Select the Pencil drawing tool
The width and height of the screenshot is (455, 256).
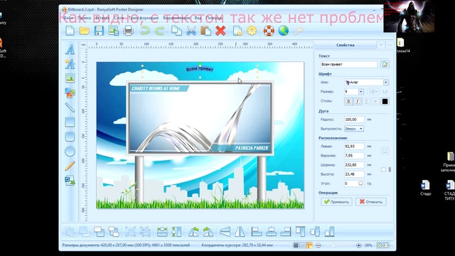coord(70,166)
